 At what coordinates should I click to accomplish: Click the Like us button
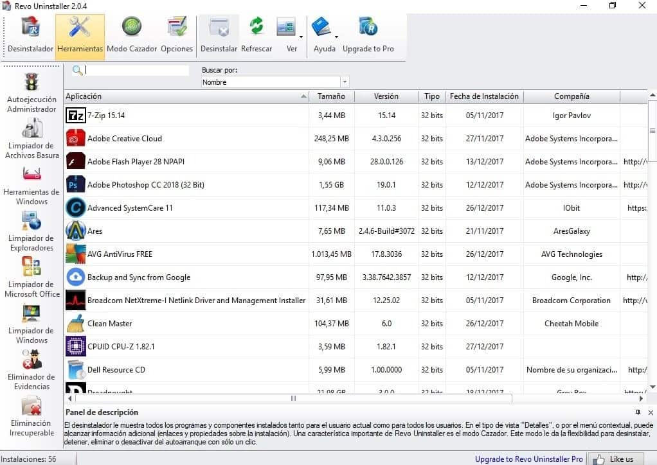point(615,459)
